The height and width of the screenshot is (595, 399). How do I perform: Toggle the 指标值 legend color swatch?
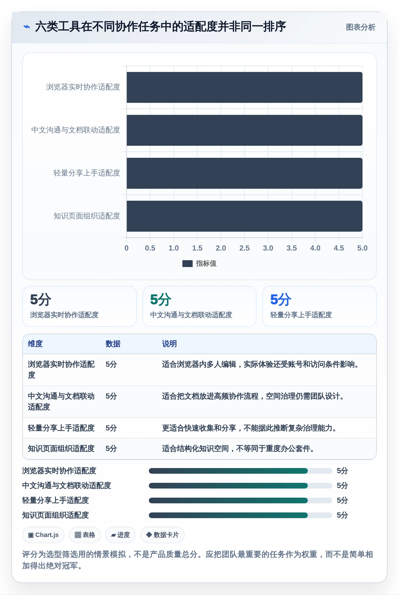188,264
